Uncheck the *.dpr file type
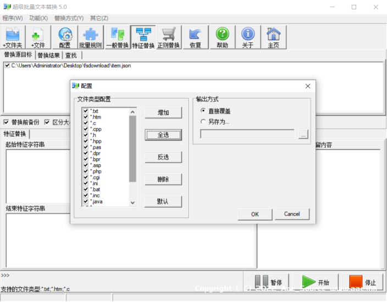 pyautogui.click(x=86, y=153)
